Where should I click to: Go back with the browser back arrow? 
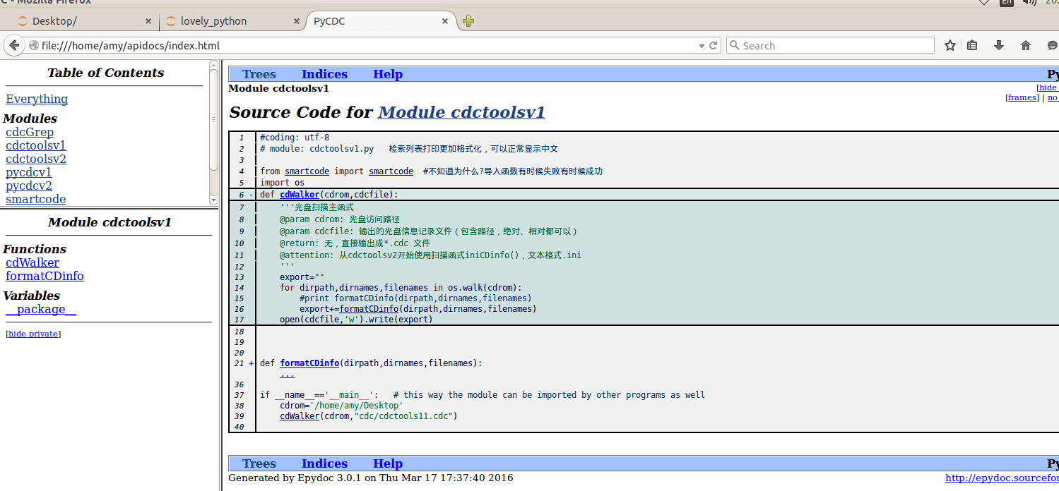[14, 46]
